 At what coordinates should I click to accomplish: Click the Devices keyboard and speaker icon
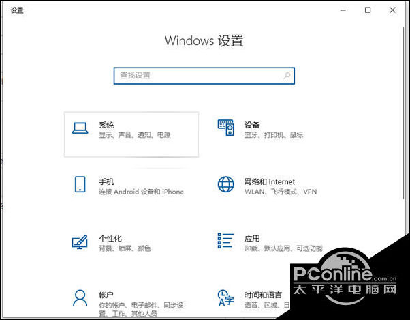226,128
